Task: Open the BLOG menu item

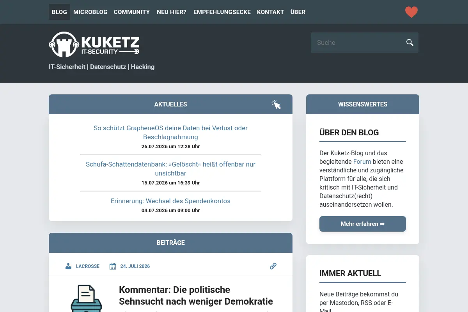Action: coord(59,12)
